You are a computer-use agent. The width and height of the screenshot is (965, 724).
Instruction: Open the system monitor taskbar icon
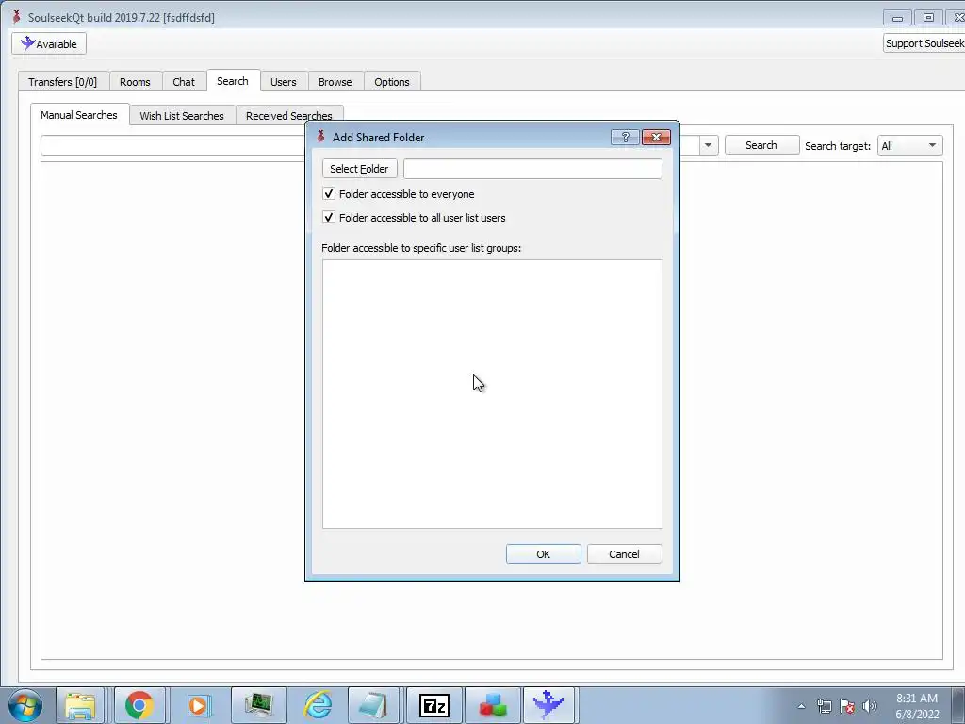pos(258,705)
